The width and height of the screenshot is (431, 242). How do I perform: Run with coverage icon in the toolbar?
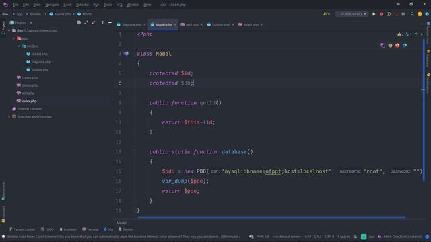[389, 14]
